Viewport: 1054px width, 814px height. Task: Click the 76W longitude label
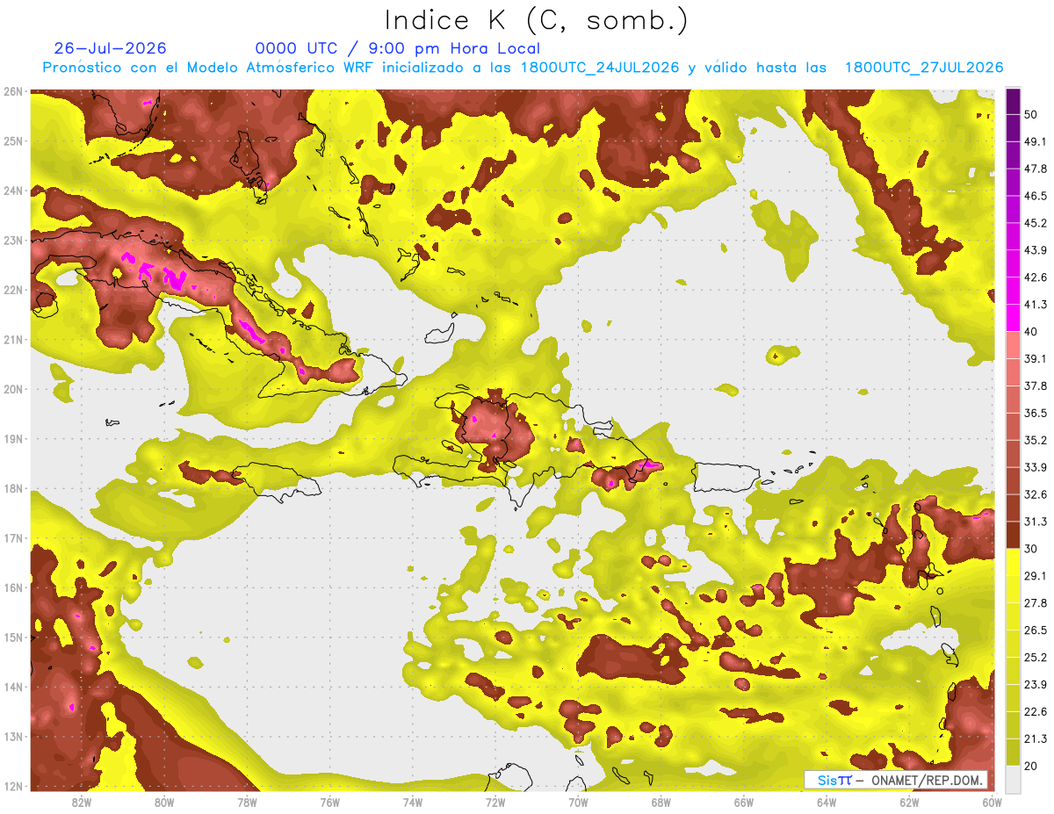[x=330, y=803]
